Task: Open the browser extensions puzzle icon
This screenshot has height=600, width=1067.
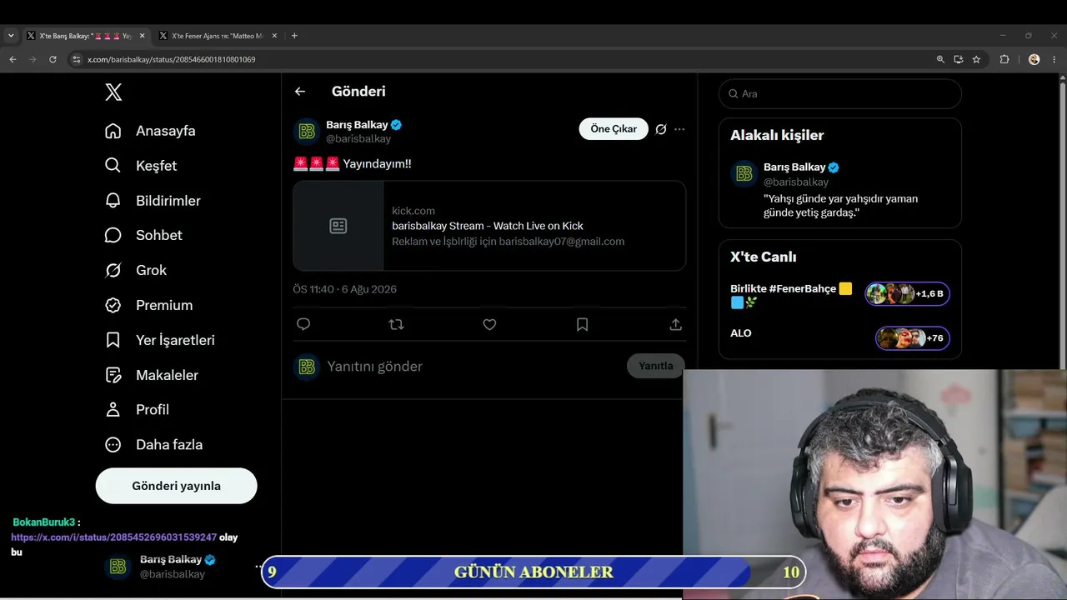Action: (1004, 59)
